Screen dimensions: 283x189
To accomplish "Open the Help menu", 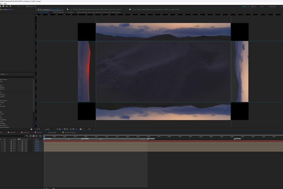I will (5, 4).
